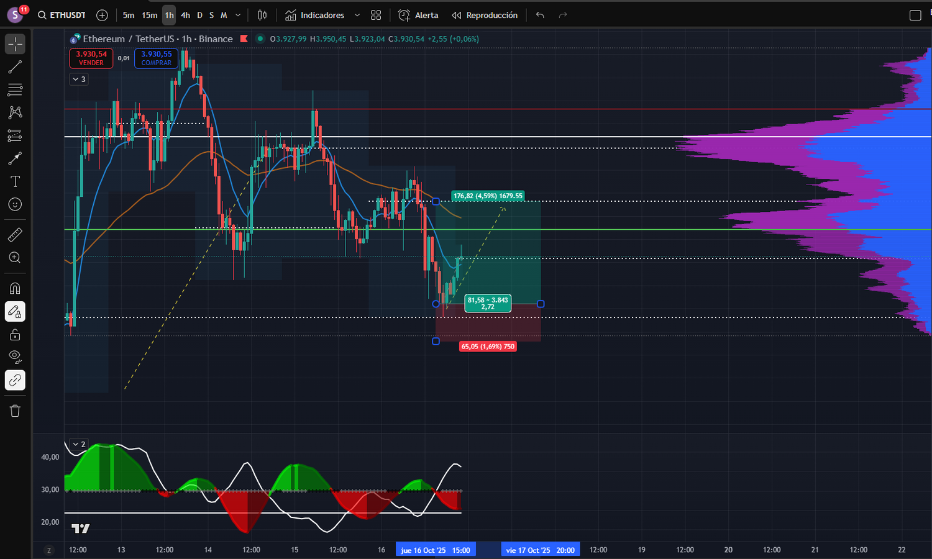The width and height of the screenshot is (932, 559).
Task: Expand the timeframe dropdown arrow
Action: coord(238,15)
